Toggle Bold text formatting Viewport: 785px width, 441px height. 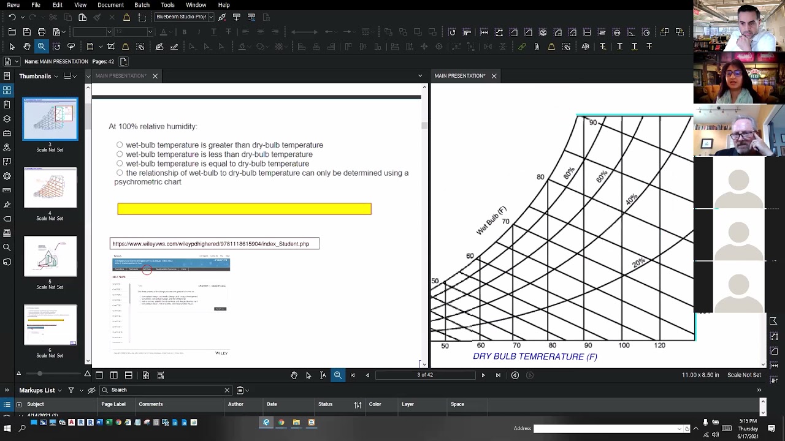click(x=184, y=32)
